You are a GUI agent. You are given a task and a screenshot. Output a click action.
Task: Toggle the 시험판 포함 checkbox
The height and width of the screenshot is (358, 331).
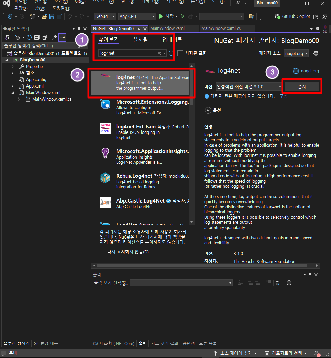click(180, 53)
